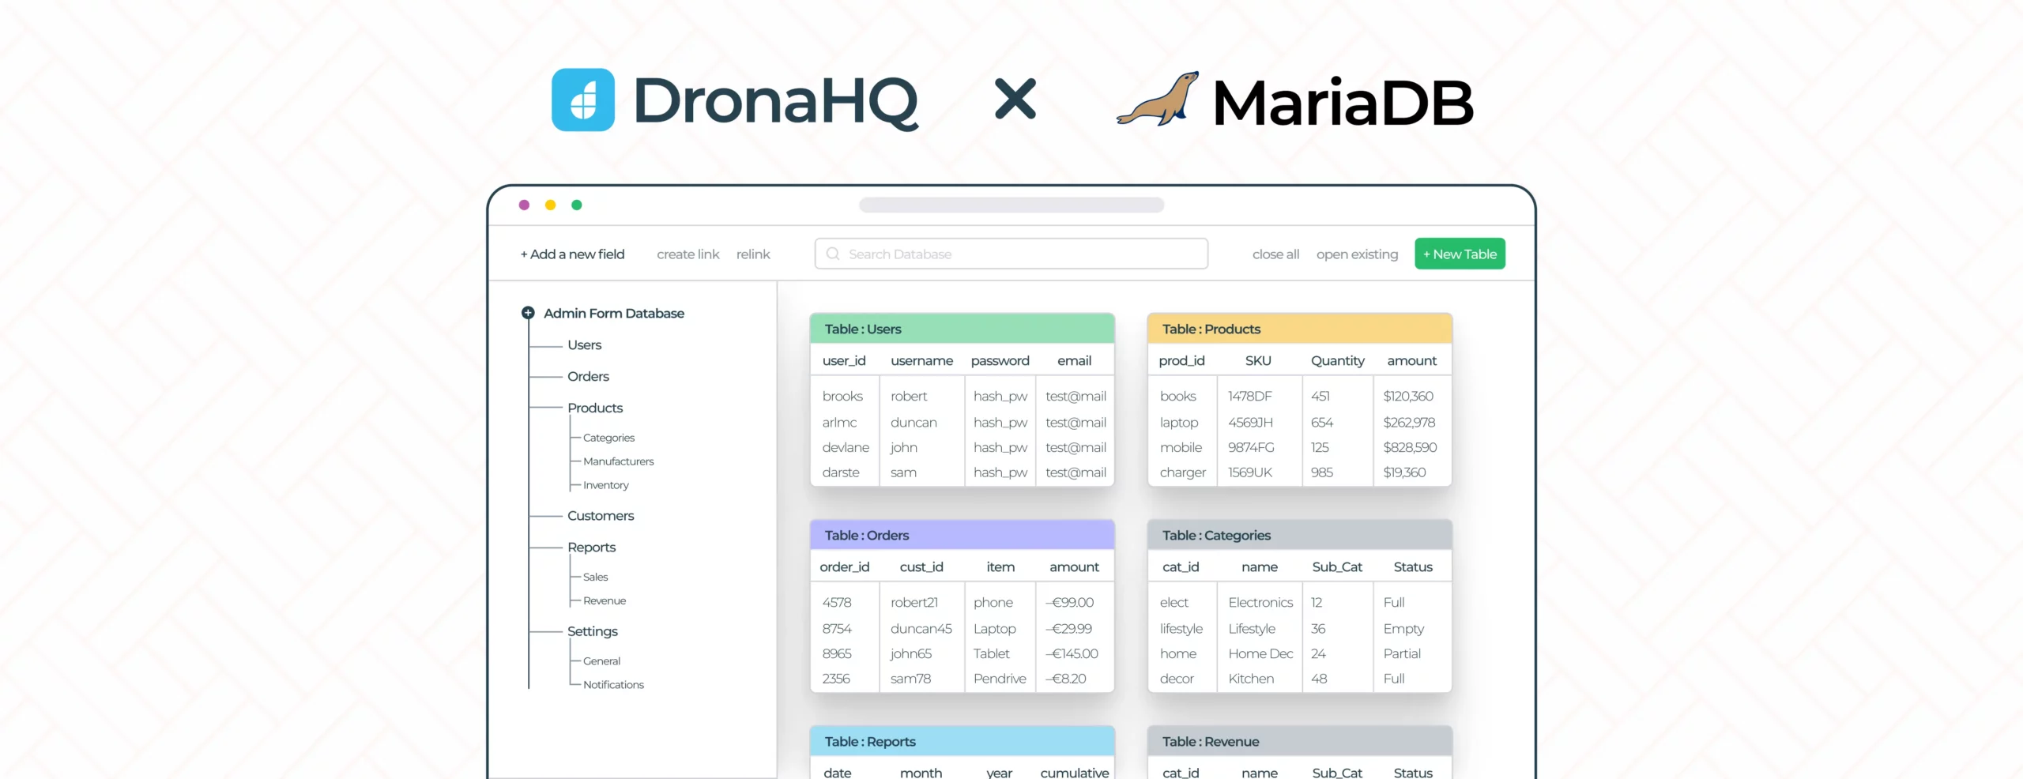The width and height of the screenshot is (2023, 779).
Task: Click Add a new field
Action: [x=572, y=254]
